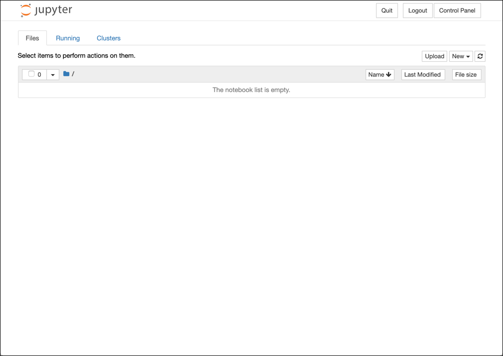Image resolution: width=503 pixels, height=356 pixels.
Task: Toggle the select-all items checkbox
Action: [31, 74]
